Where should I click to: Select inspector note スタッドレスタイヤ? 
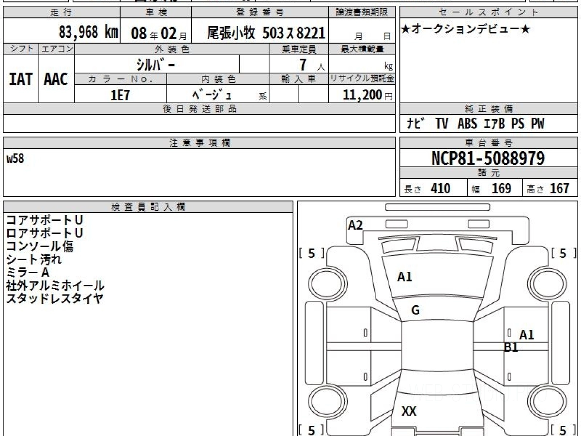click(x=55, y=298)
